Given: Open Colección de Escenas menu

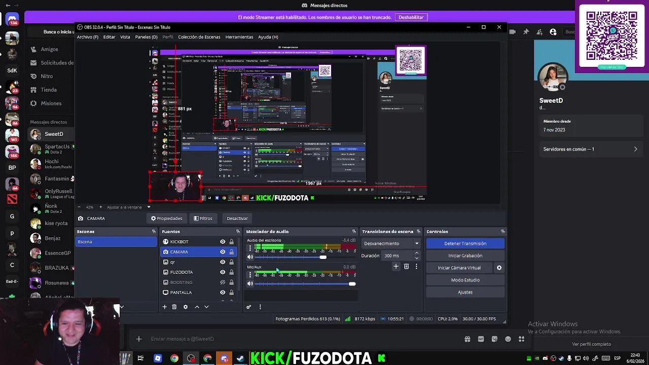Looking at the screenshot, I should [199, 37].
